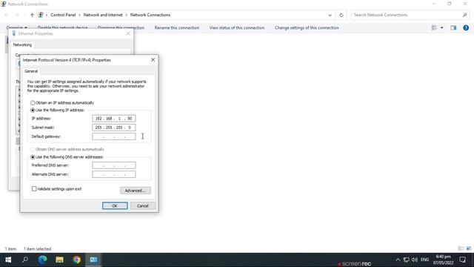Click the Network Connections window icon

tap(4, 4)
